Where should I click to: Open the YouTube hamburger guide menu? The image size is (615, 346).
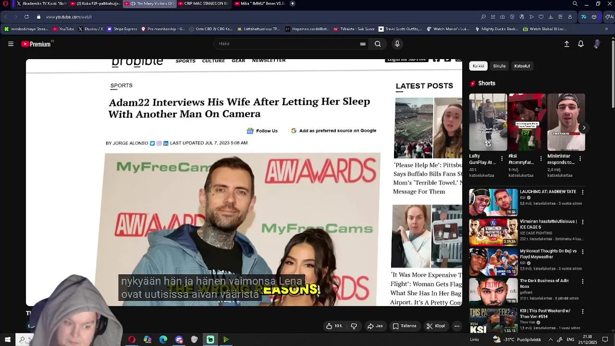11,44
